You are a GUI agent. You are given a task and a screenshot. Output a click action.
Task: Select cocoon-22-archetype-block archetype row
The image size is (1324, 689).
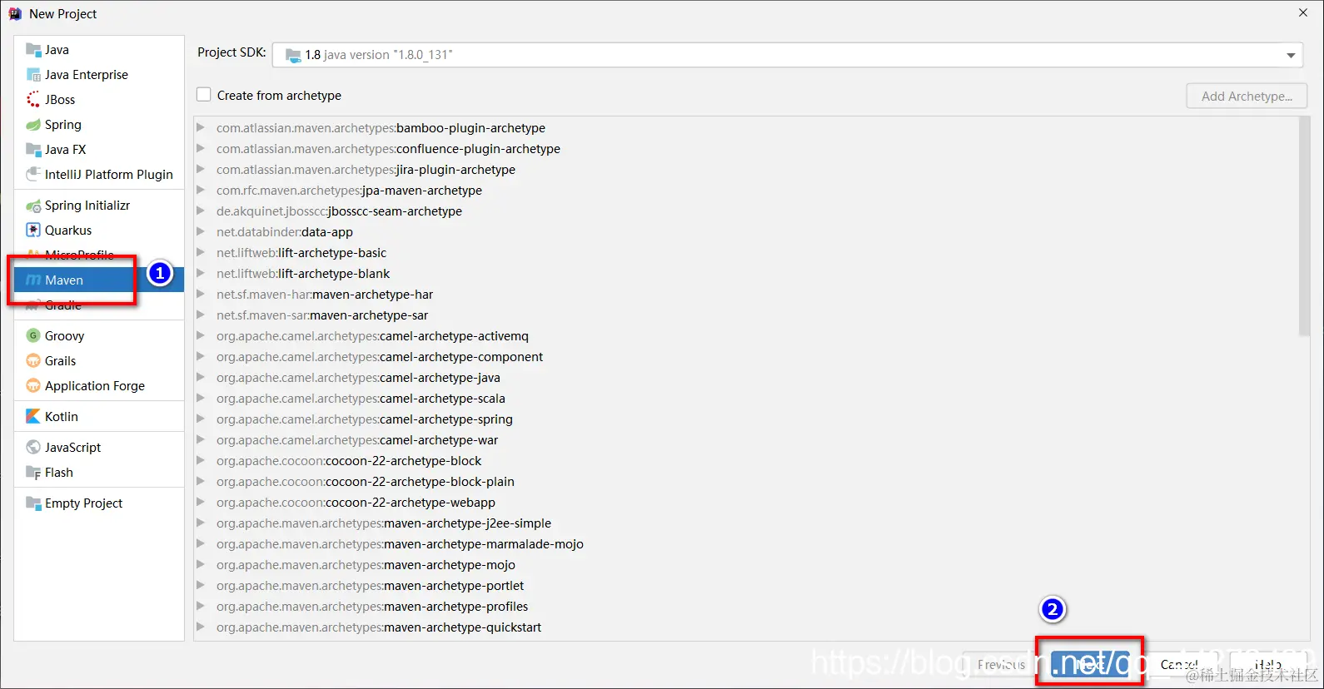(x=746, y=461)
